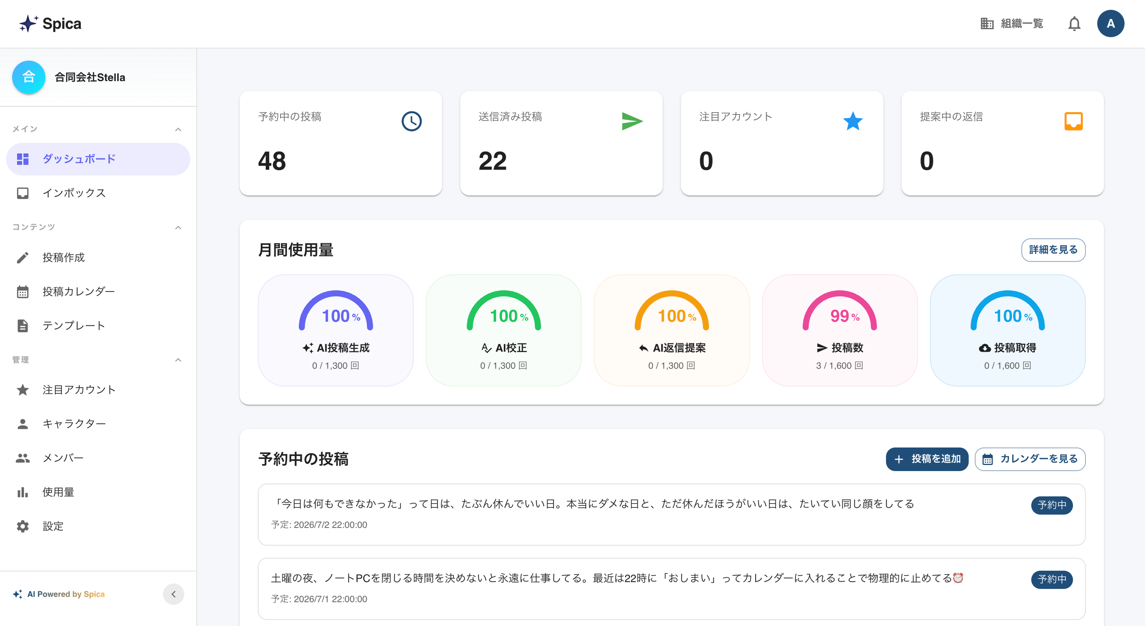Click the Spica brand name text
Viewport: 1145px width, 626px height.
pyautogui.click(x=62, y=24)
